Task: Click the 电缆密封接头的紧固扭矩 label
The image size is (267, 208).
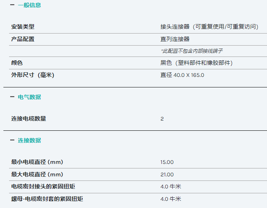Action: [43, 187]
